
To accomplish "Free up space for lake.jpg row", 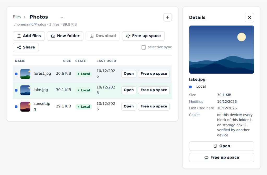I will [154, 90].
